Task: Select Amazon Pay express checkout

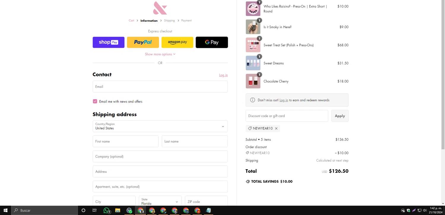Action: click(177, 42)
